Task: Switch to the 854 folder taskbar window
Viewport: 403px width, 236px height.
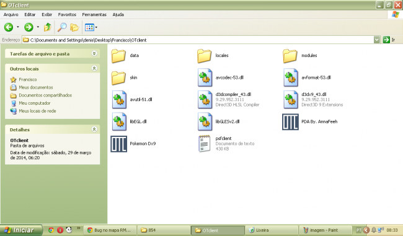Action: click(x=163, y=230)
